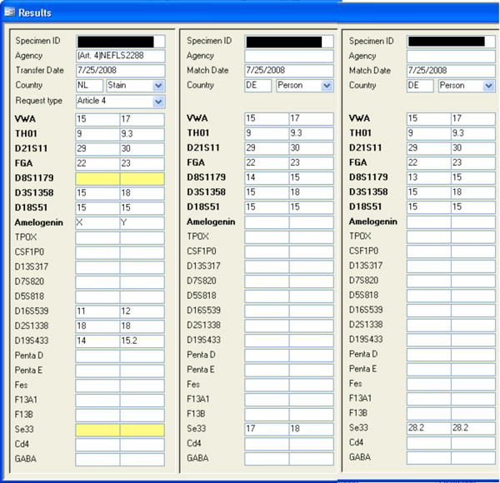500x483 pixels.
Task: Click the Amelogenin field containing X
Action: tap(97, 222)
